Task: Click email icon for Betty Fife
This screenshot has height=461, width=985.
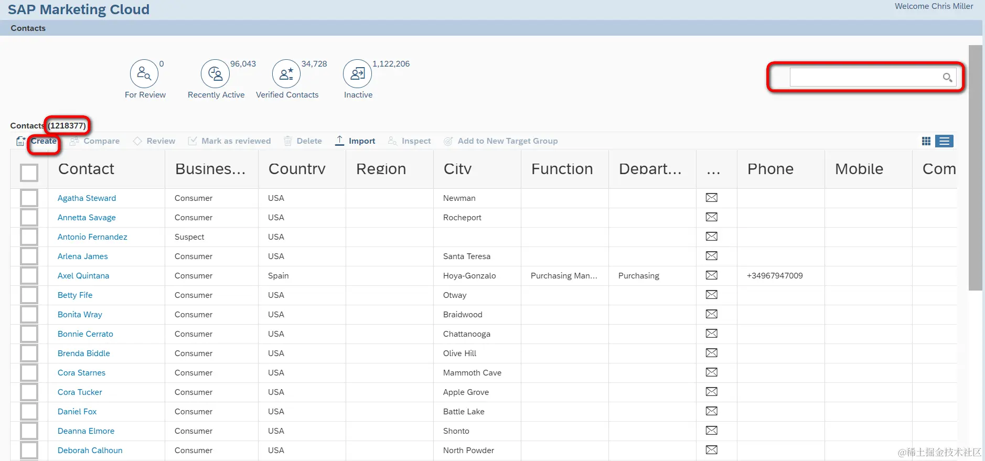Action: [x=711, y=295]
